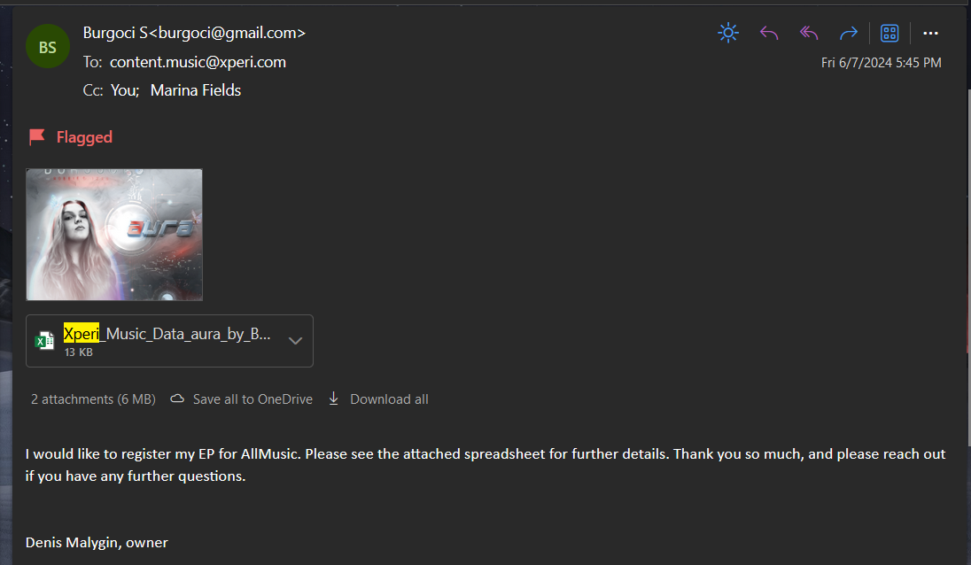Click the Download all text link

[x=389, y=399]
